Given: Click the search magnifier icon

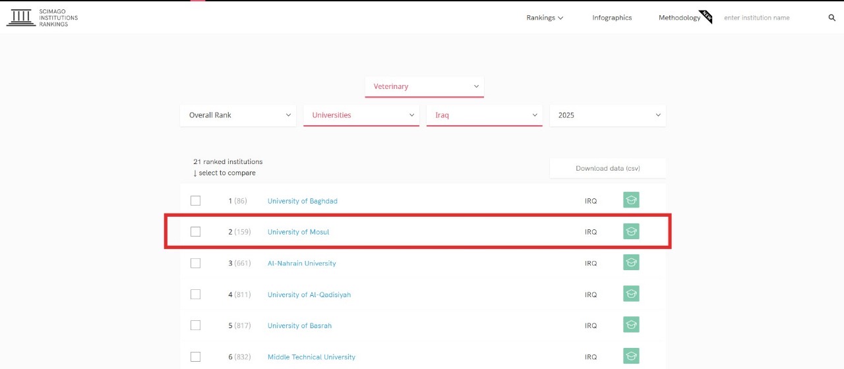Looking at the screenshot, I should 831,18.
